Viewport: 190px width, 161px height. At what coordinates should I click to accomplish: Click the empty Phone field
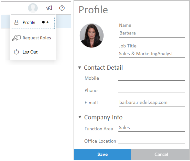tap(152, 90)
